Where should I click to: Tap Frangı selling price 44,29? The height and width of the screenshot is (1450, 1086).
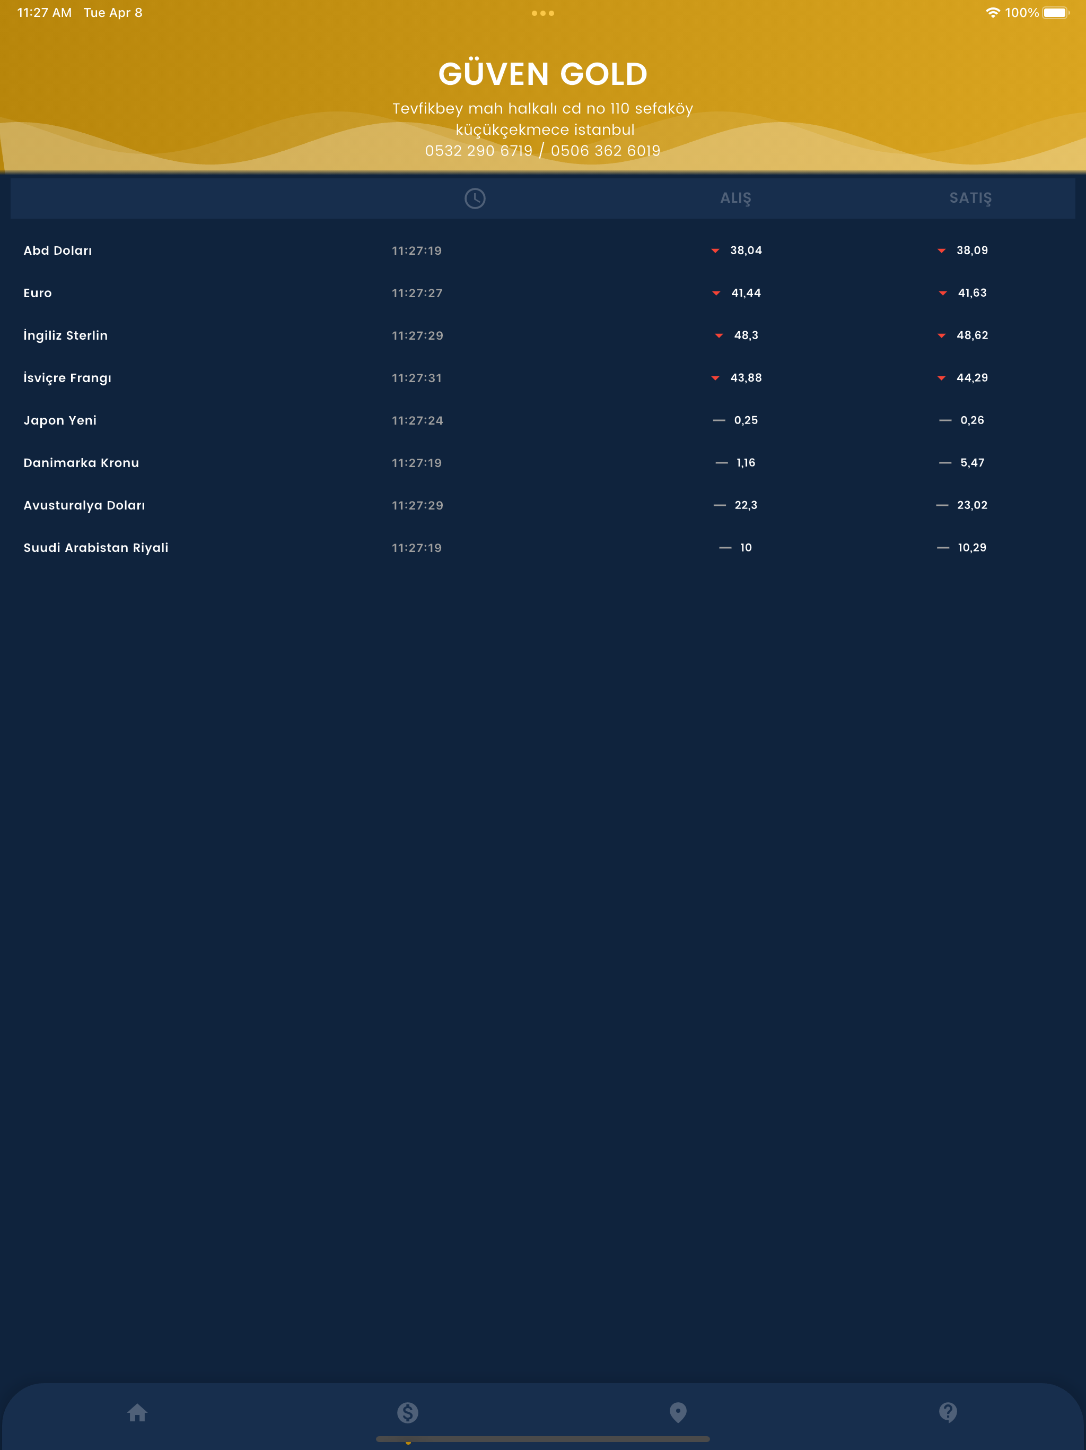tap(972, 377)
